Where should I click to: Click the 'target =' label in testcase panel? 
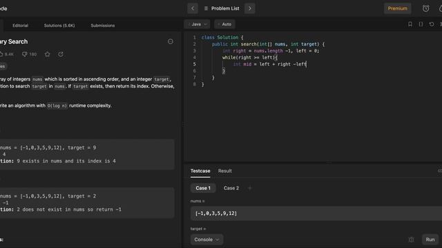tap(198, 229)
